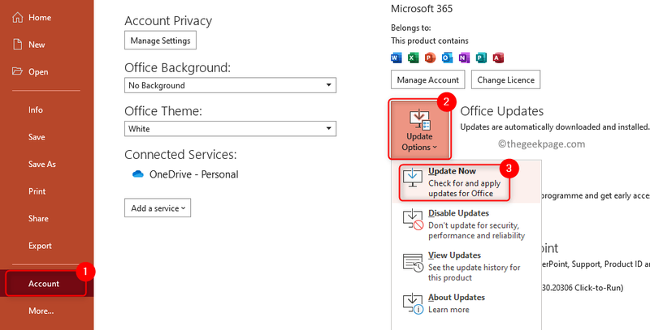Click the Change Licence button

(505, 79)
